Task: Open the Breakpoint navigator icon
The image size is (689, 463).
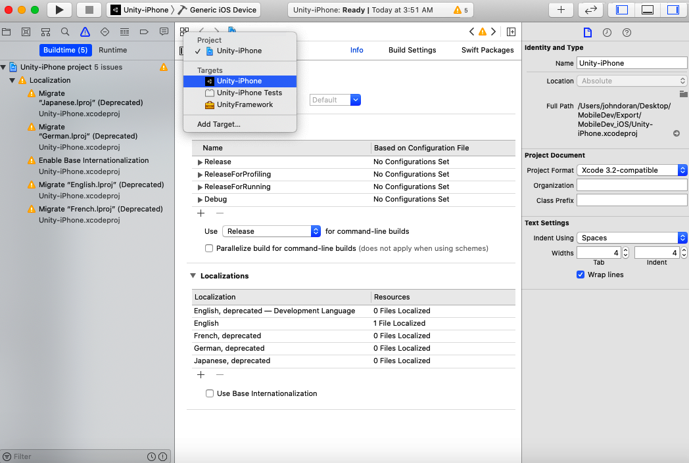Action: tap(144, 32)
